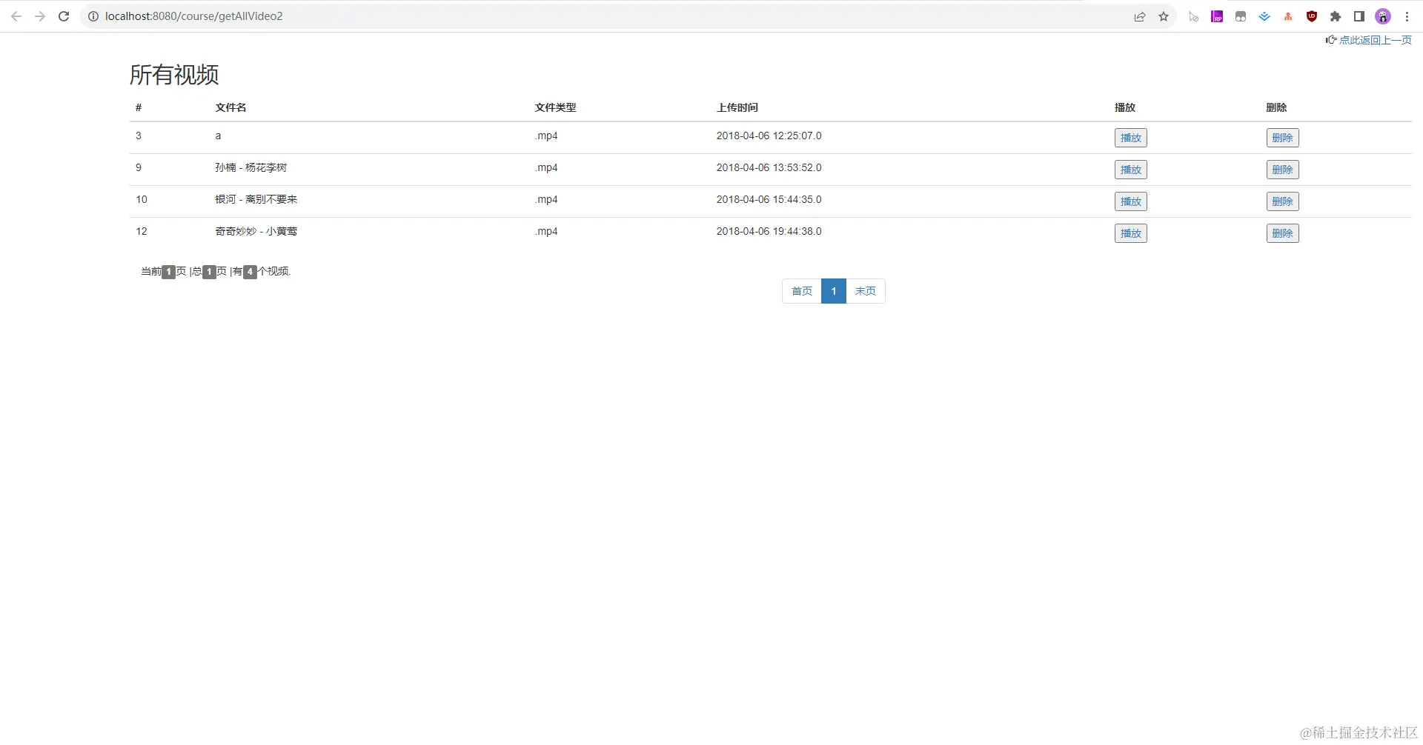The width and height of the screenshot is (1423, 745).
Task: Open the Extensions puzzle piece icon
Action: point(1336,16)
